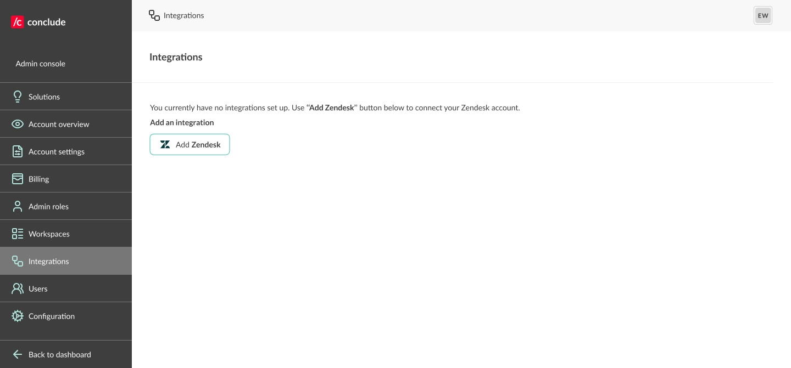Click the Zendesk logo inside the button
The image size is (791, 368).
pos(165,145)
